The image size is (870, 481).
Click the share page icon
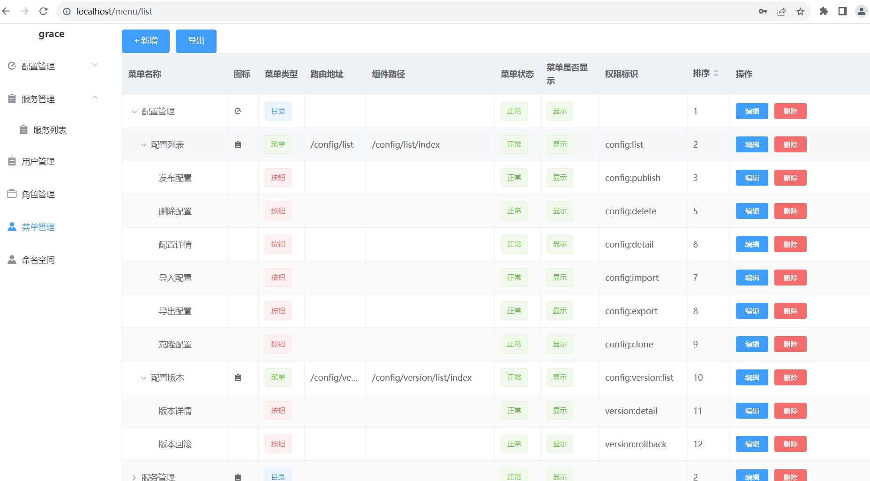781,11
